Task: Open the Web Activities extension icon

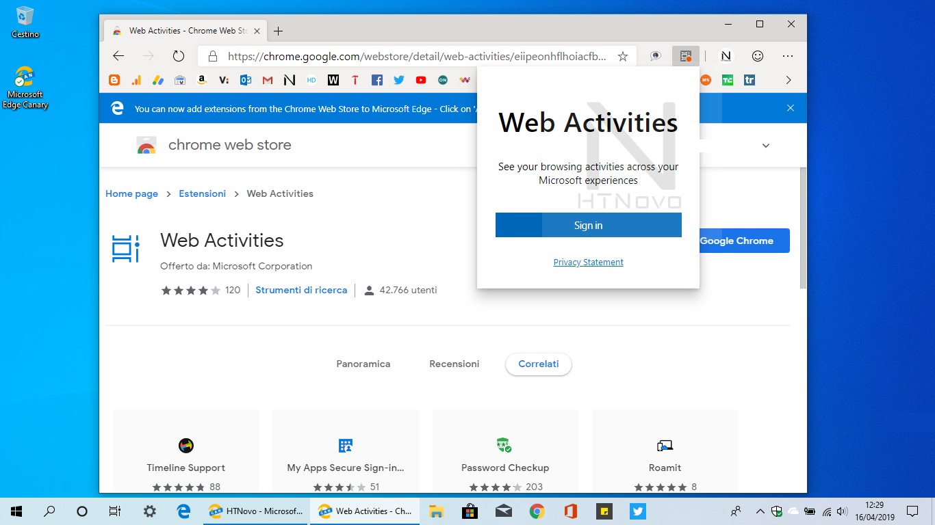Action: tap(685, 55)
